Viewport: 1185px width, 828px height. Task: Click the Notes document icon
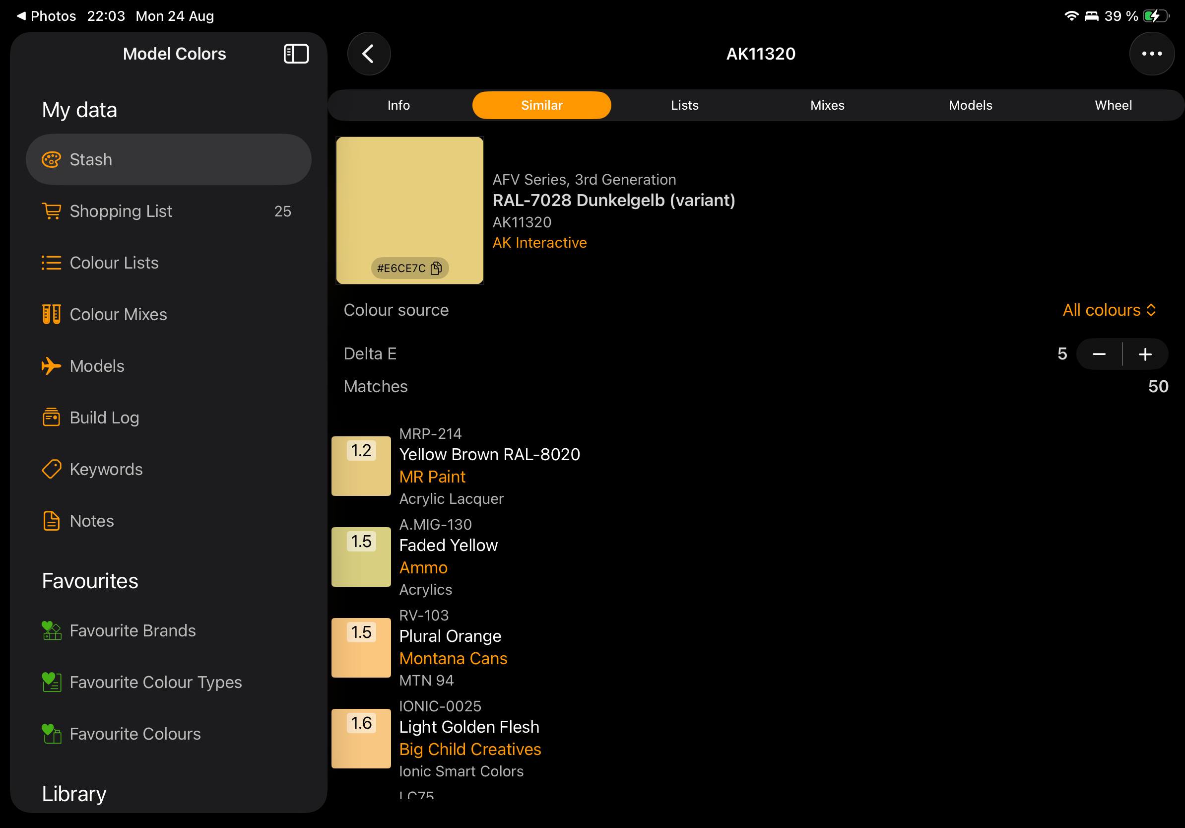point(51,521)
